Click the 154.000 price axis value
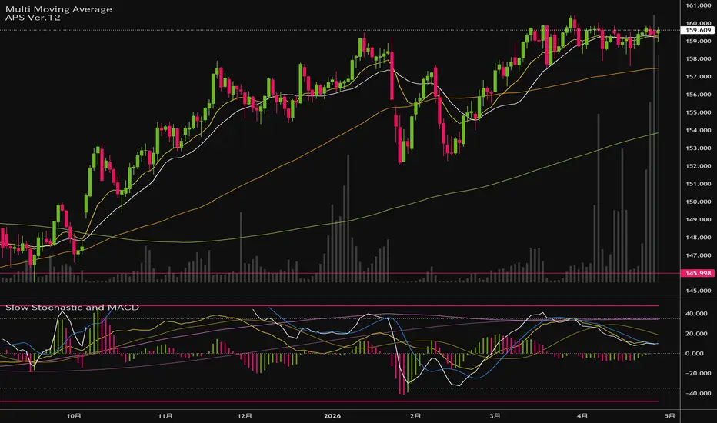 tap(699, 130)
